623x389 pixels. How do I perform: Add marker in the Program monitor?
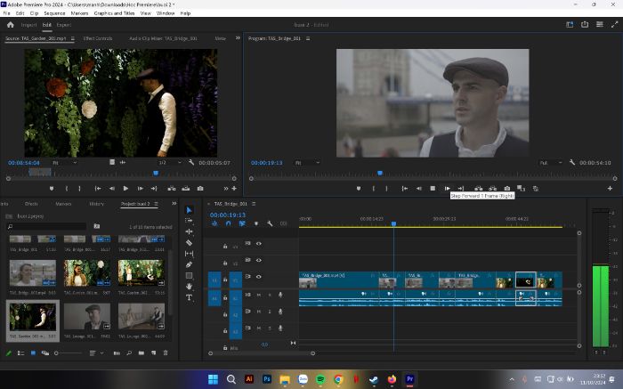359,189
